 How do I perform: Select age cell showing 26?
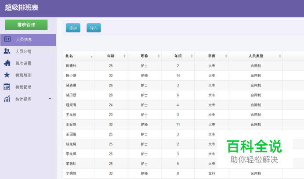(x=111, y=86)
